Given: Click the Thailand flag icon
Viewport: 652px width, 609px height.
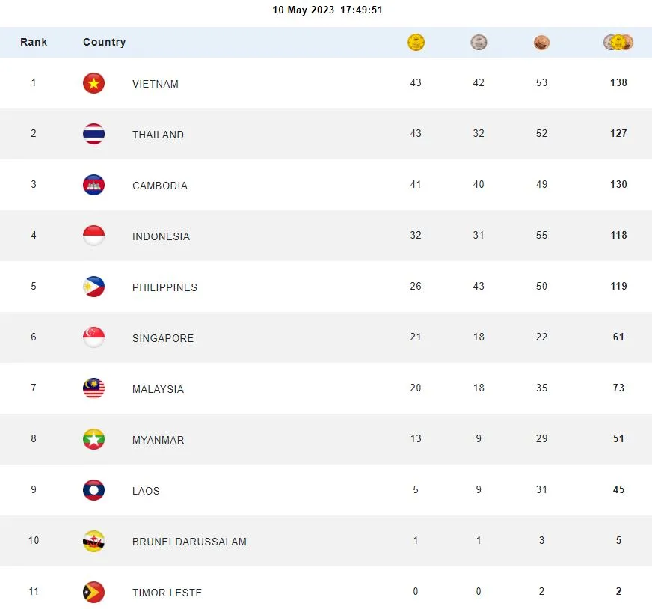Looking at the screenshot, I should pos(93,134).
